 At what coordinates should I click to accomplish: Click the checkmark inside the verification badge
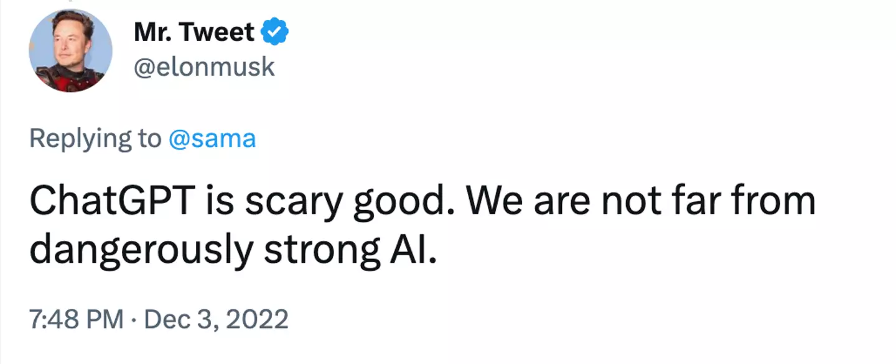coord(274,31)
